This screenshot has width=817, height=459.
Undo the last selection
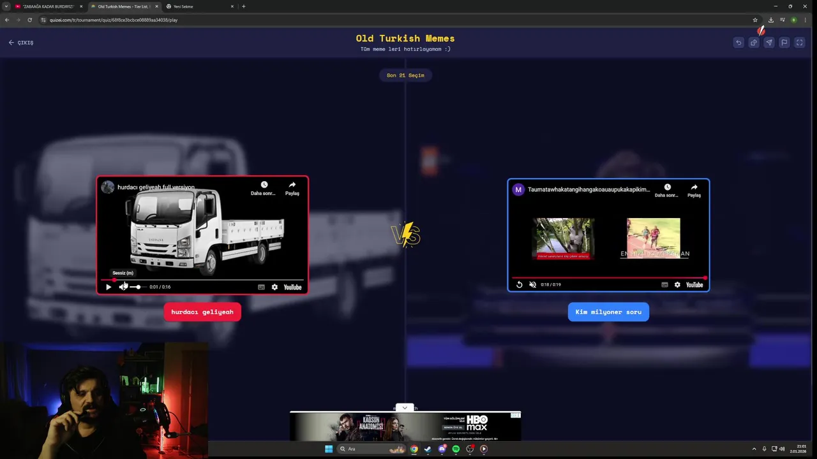[738, 43]
